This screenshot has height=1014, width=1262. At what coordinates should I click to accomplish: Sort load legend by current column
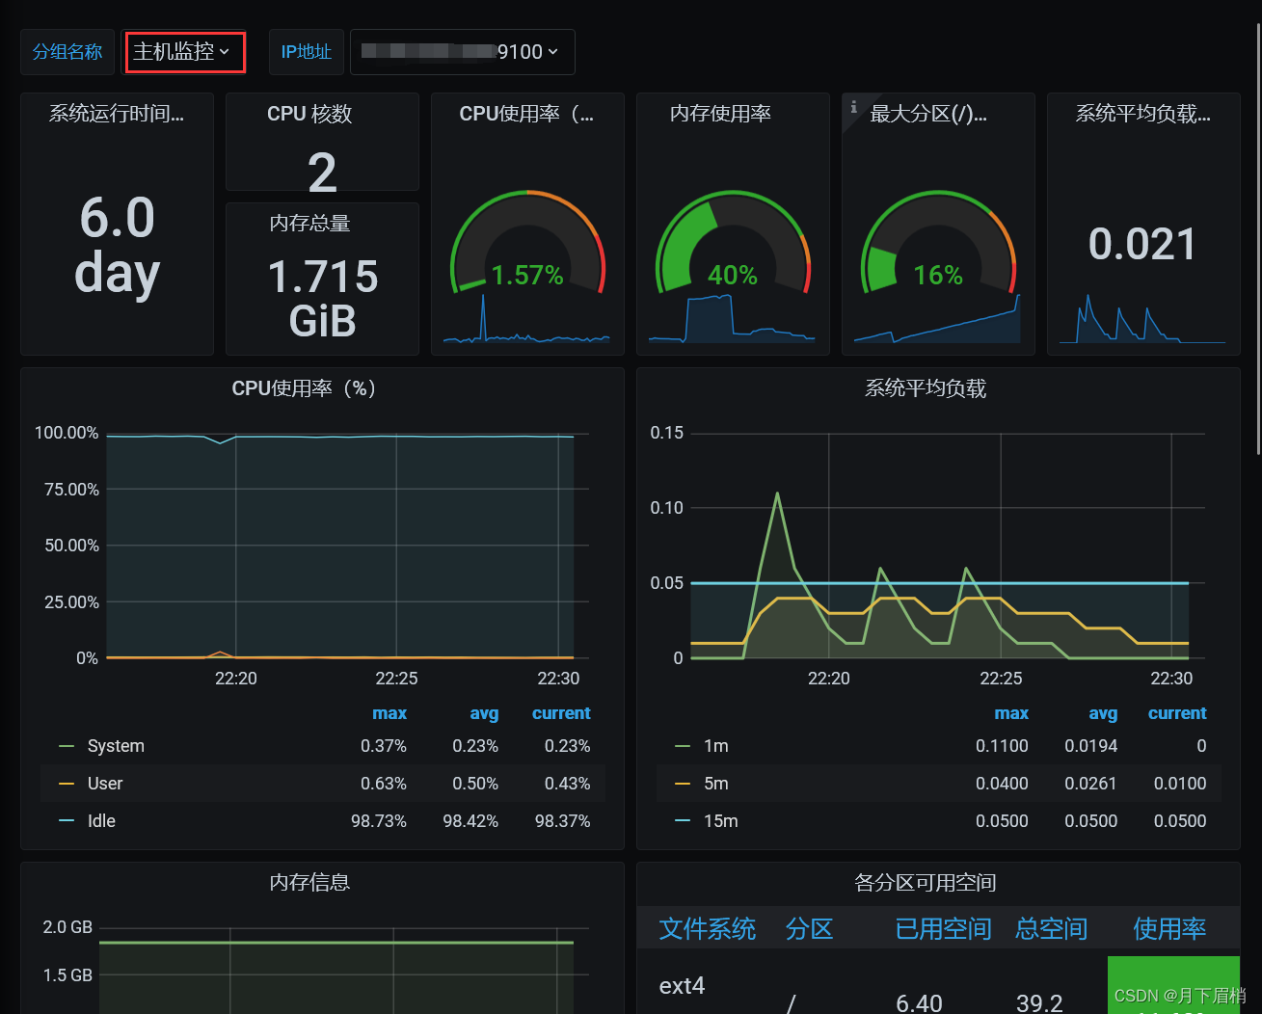click(1177, 713)
